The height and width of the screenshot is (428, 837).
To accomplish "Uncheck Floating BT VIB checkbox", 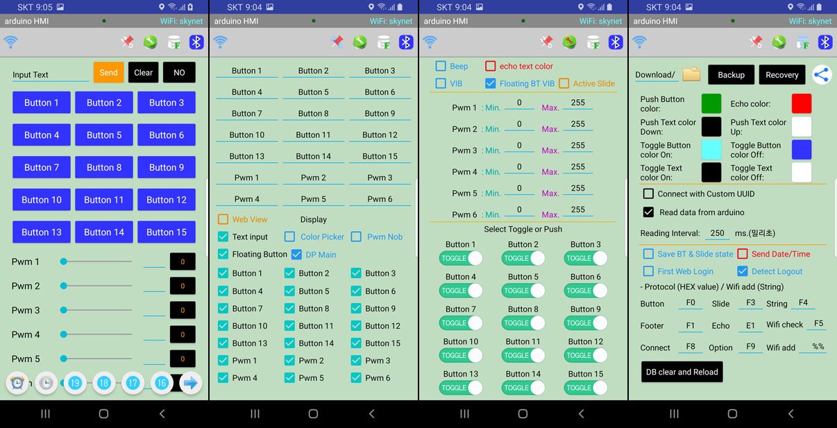I will (x=490, y=83).
